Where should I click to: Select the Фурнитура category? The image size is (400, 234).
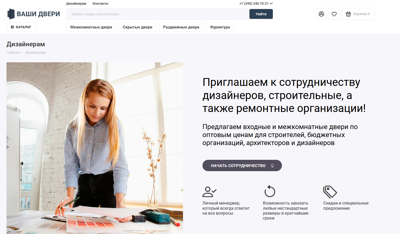pos(220,27)
